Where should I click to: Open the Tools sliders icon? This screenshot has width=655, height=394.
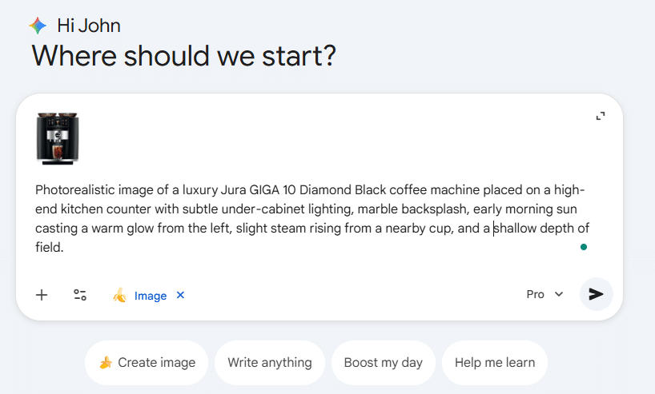(80, 295)
